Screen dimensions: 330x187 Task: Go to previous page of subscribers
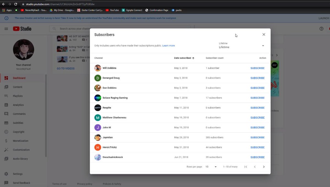click(255, 167)
